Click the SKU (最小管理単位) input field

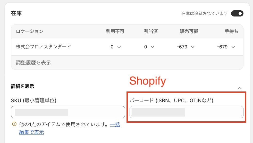pos(68,112)
